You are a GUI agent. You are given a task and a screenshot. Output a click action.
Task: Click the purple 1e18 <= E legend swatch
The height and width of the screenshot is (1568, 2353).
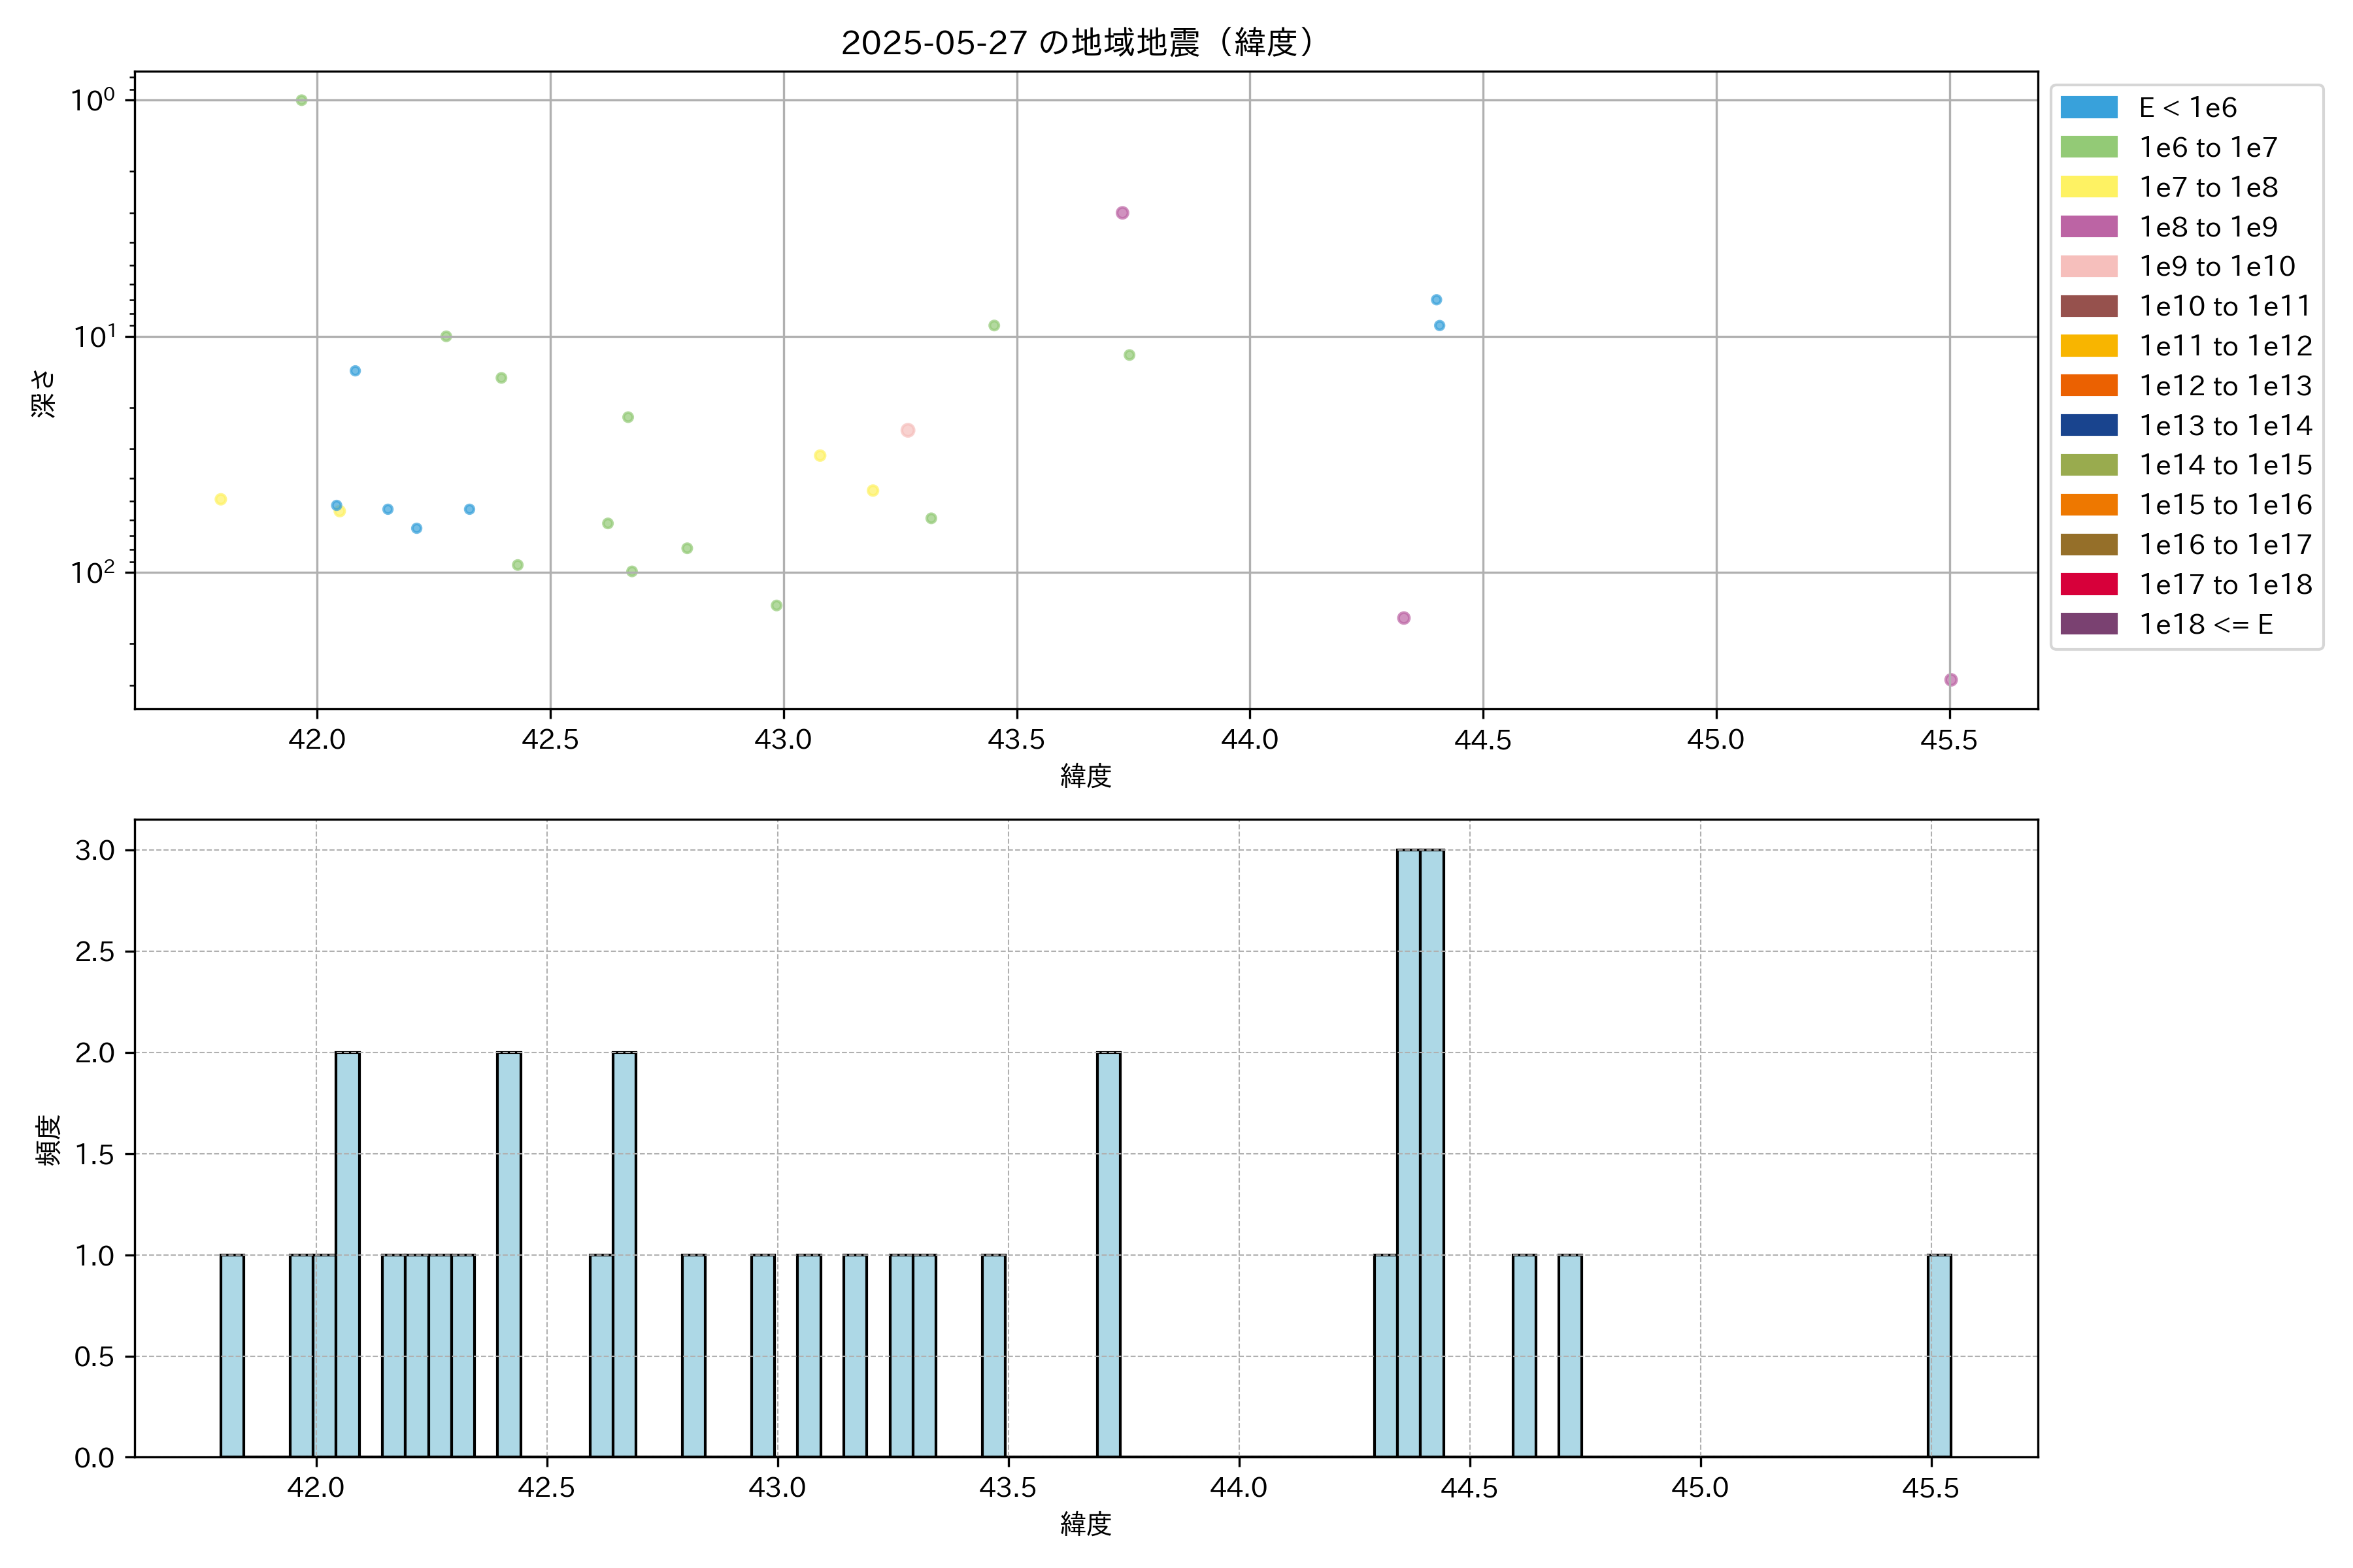pyautogui.click(x=2089, y=624)
